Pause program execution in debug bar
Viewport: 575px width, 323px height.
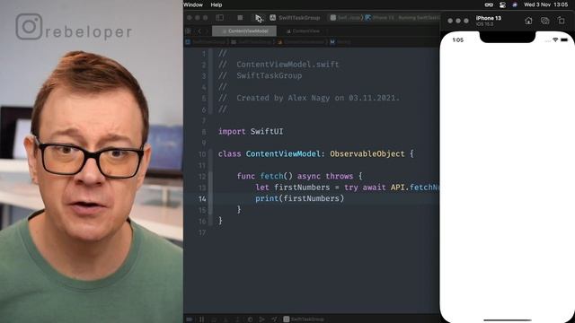201,319
